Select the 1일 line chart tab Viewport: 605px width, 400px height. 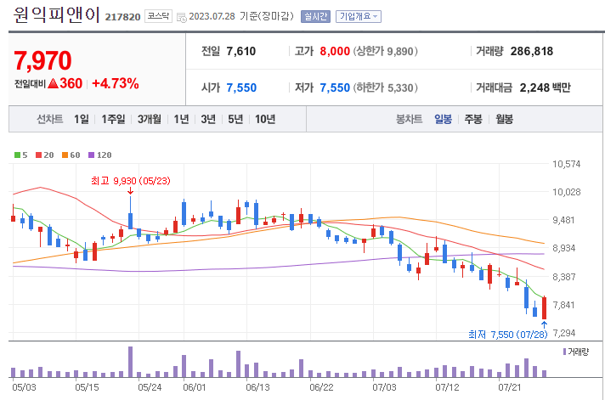coord(82,119)
